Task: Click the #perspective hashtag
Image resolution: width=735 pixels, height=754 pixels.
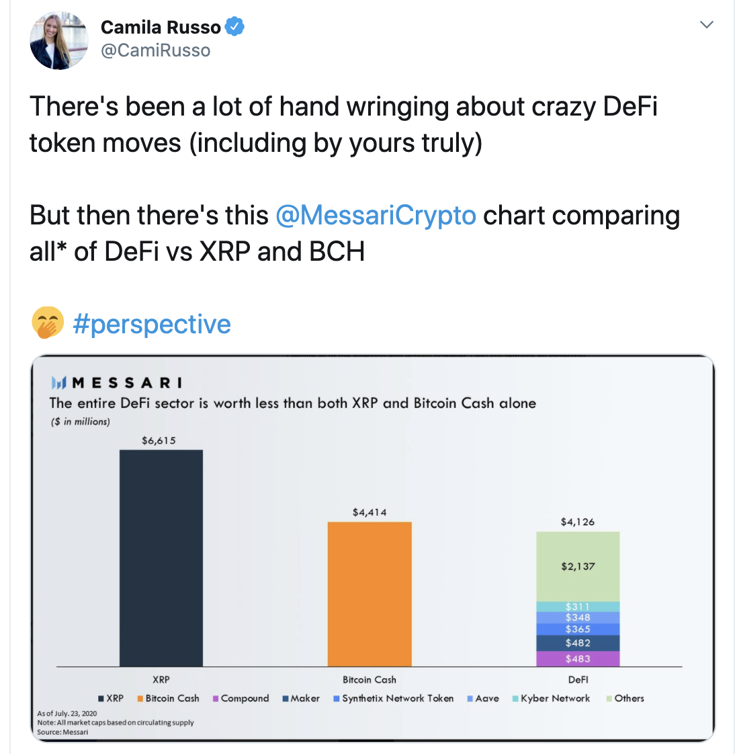Action: tap(151, 324)
